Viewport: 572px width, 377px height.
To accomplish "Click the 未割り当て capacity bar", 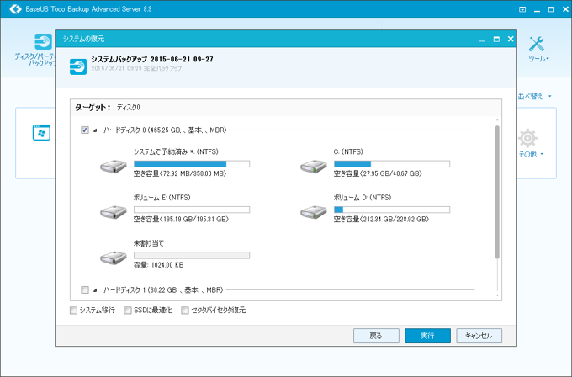I will coord(192,255).
